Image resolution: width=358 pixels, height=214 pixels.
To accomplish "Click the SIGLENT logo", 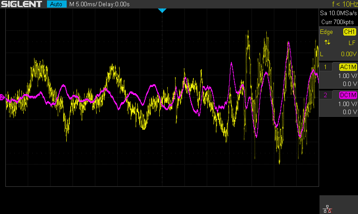I will point(21,4).
